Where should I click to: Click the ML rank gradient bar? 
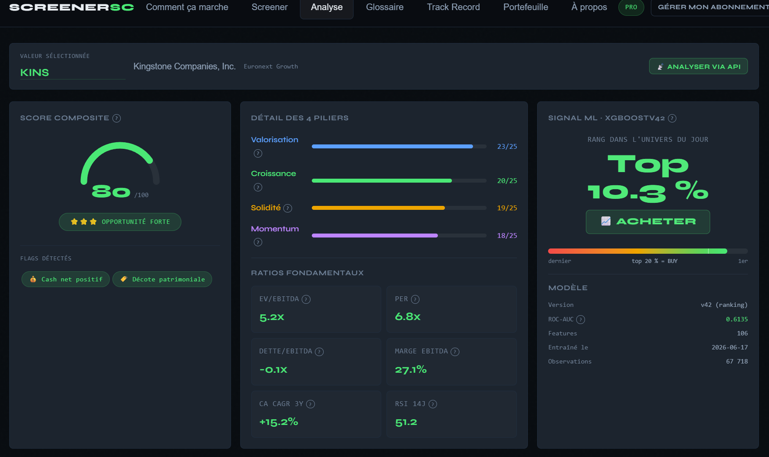point(648,251)
